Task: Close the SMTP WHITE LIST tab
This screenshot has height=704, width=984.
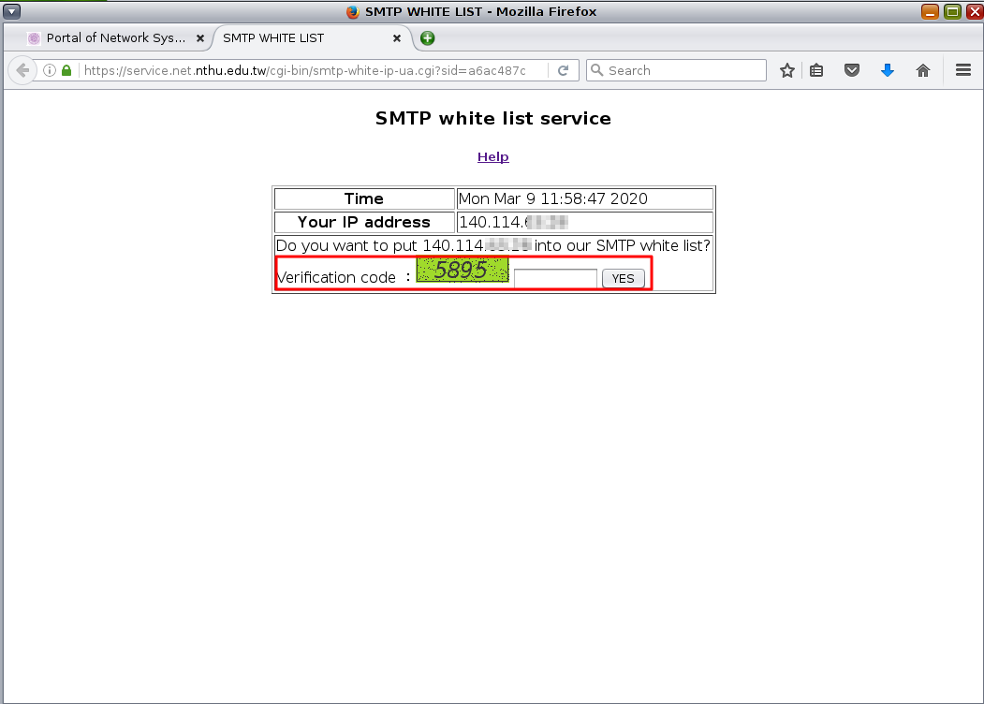Action: (397, 38)
